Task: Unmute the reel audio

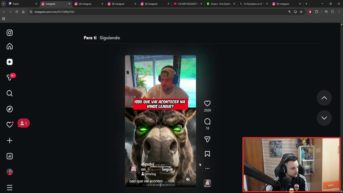Action: [x=188, y=179]
